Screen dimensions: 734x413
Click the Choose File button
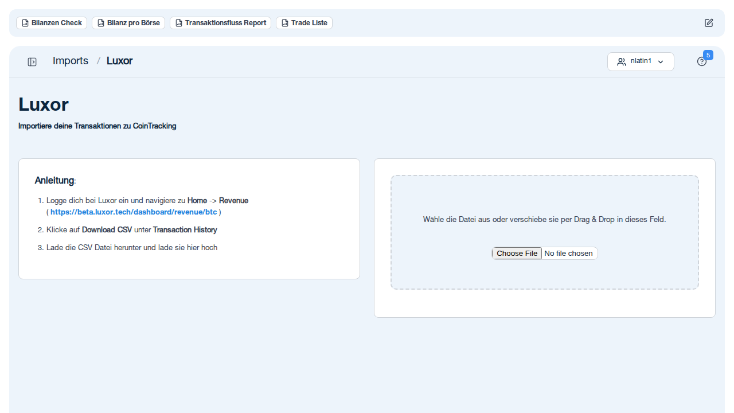[517, 253]
